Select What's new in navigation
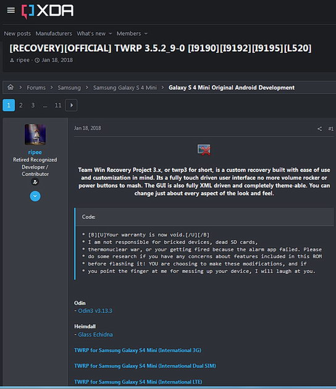This screenshot has width=336, height=389. pyautogui.click(x=91, y=33)
